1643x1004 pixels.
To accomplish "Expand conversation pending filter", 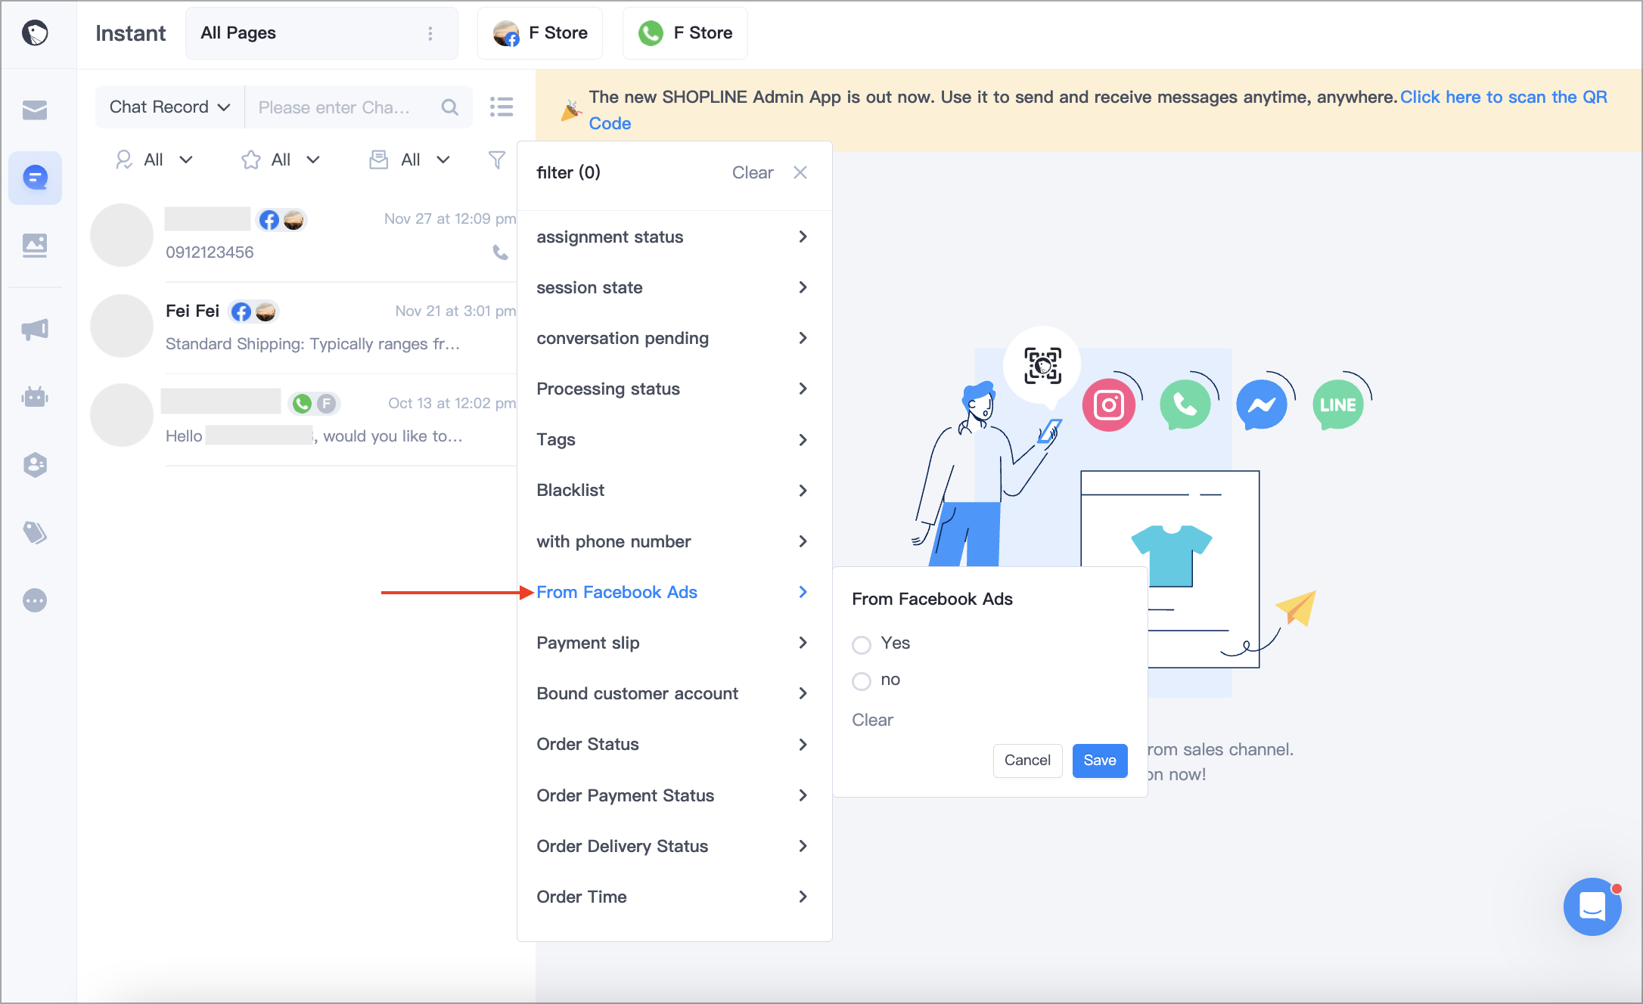I will pos(673,339).
